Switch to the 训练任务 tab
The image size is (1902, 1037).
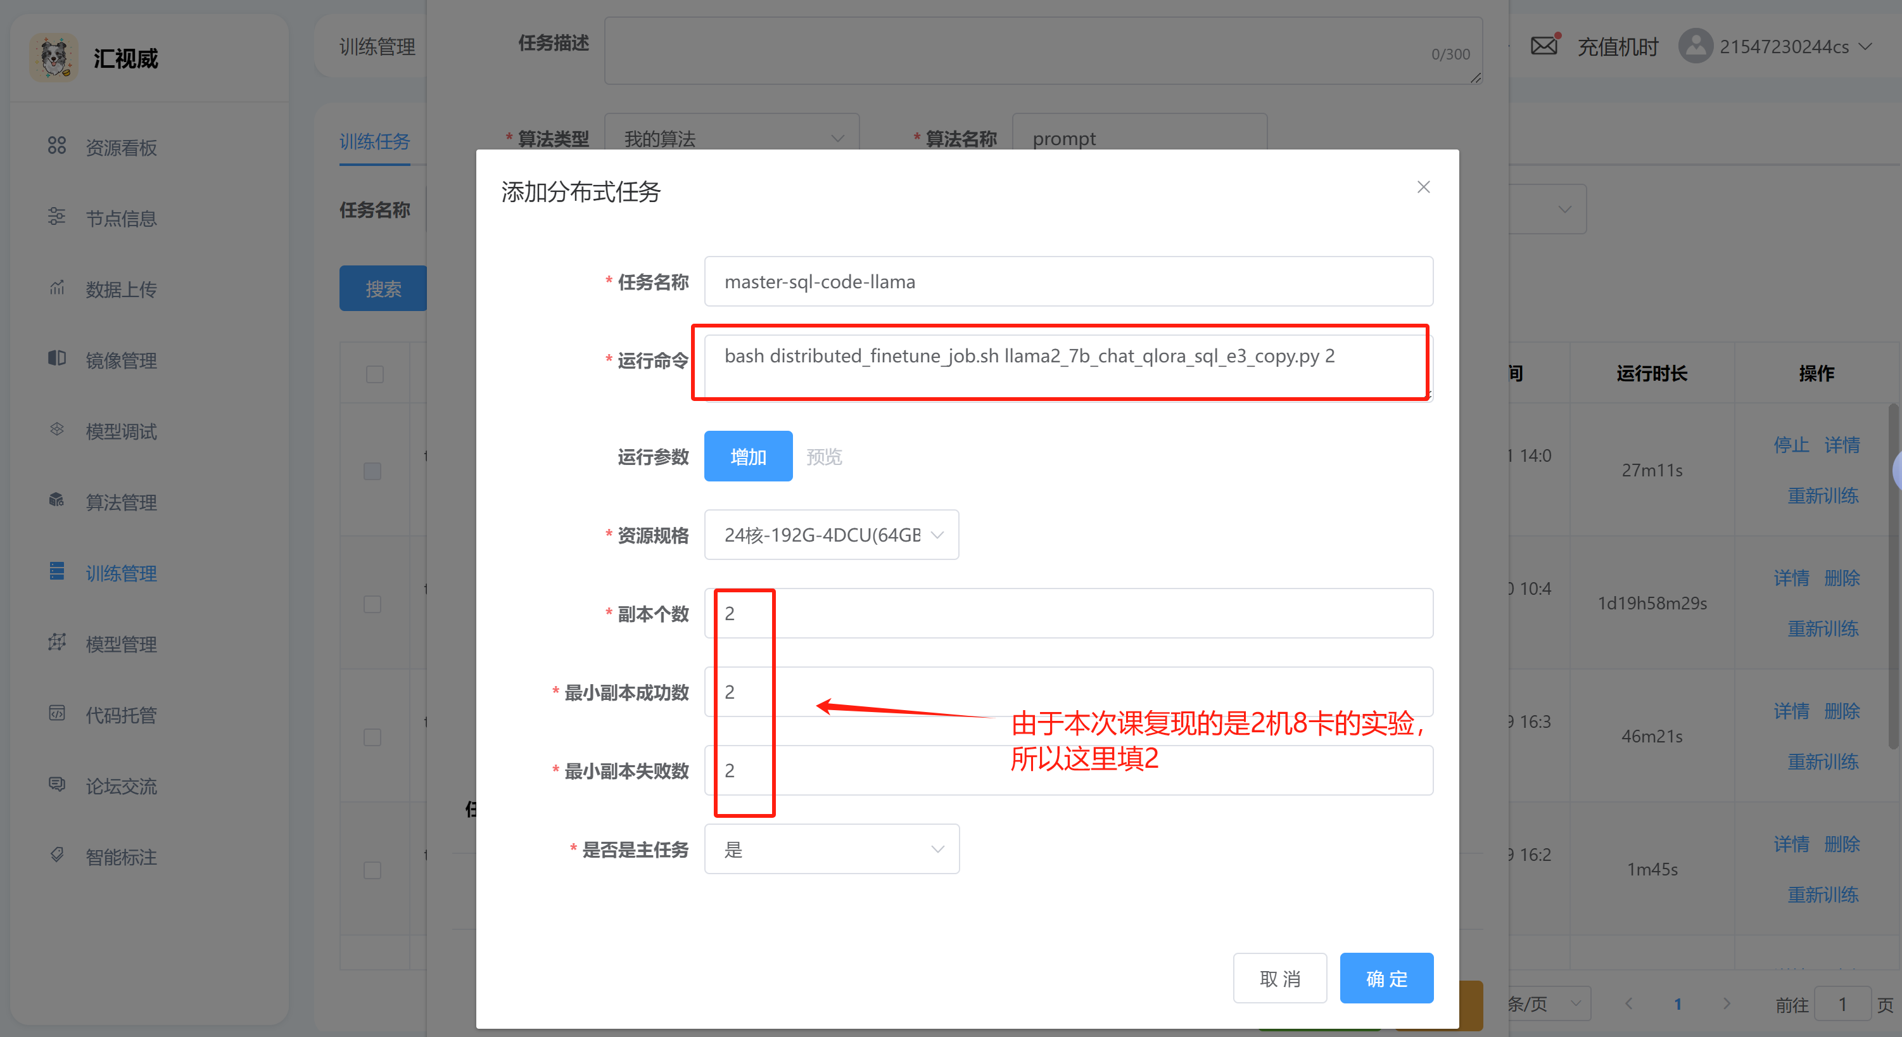[374, 141]
